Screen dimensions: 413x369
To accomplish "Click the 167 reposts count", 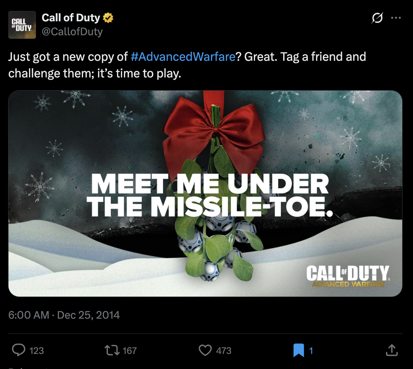I will coord(129,350).
